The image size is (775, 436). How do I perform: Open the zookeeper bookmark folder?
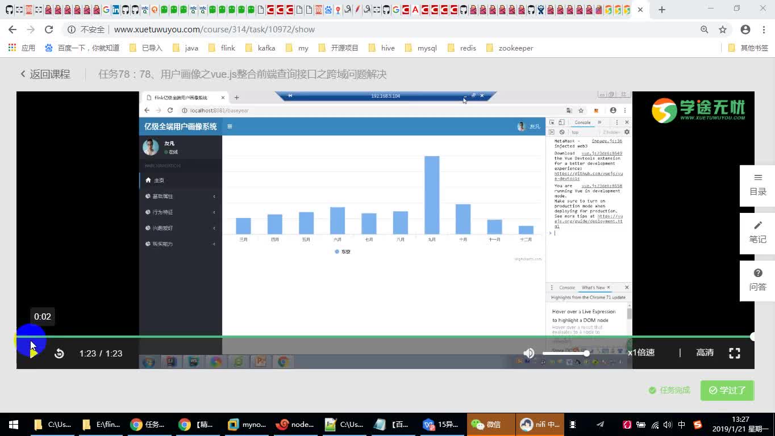point(510,48)
